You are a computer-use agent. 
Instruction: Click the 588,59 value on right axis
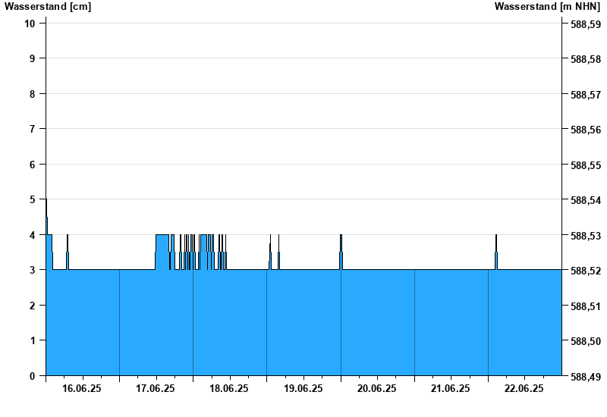tap(584, 24)
